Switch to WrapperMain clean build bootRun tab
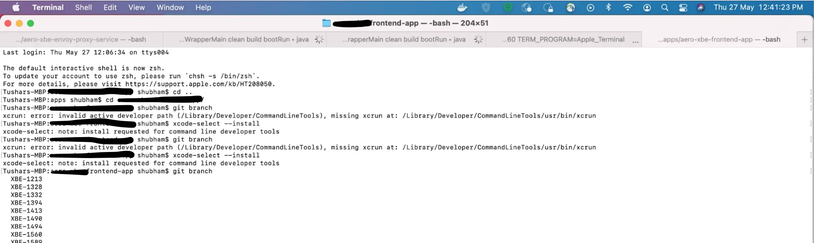This screenshot has width=814, height=243. click(x=244, y=40)
